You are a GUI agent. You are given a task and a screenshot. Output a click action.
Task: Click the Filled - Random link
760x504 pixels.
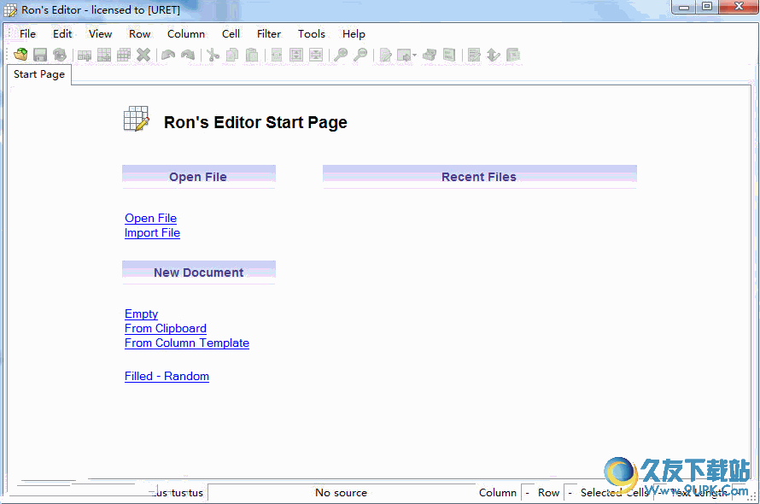point(167,377)
